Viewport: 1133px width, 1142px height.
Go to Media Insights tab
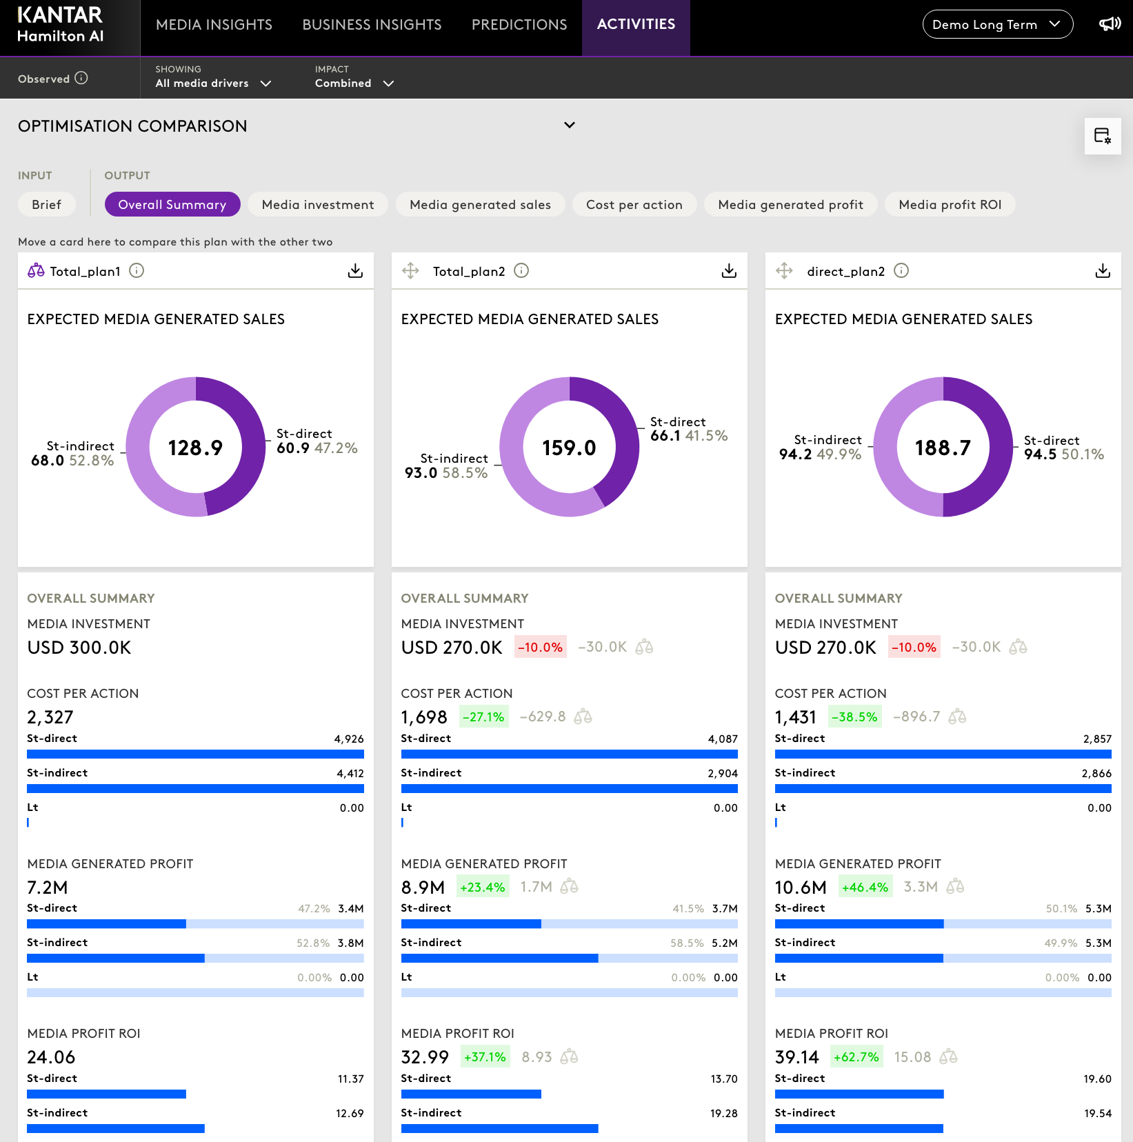(214, 25)
